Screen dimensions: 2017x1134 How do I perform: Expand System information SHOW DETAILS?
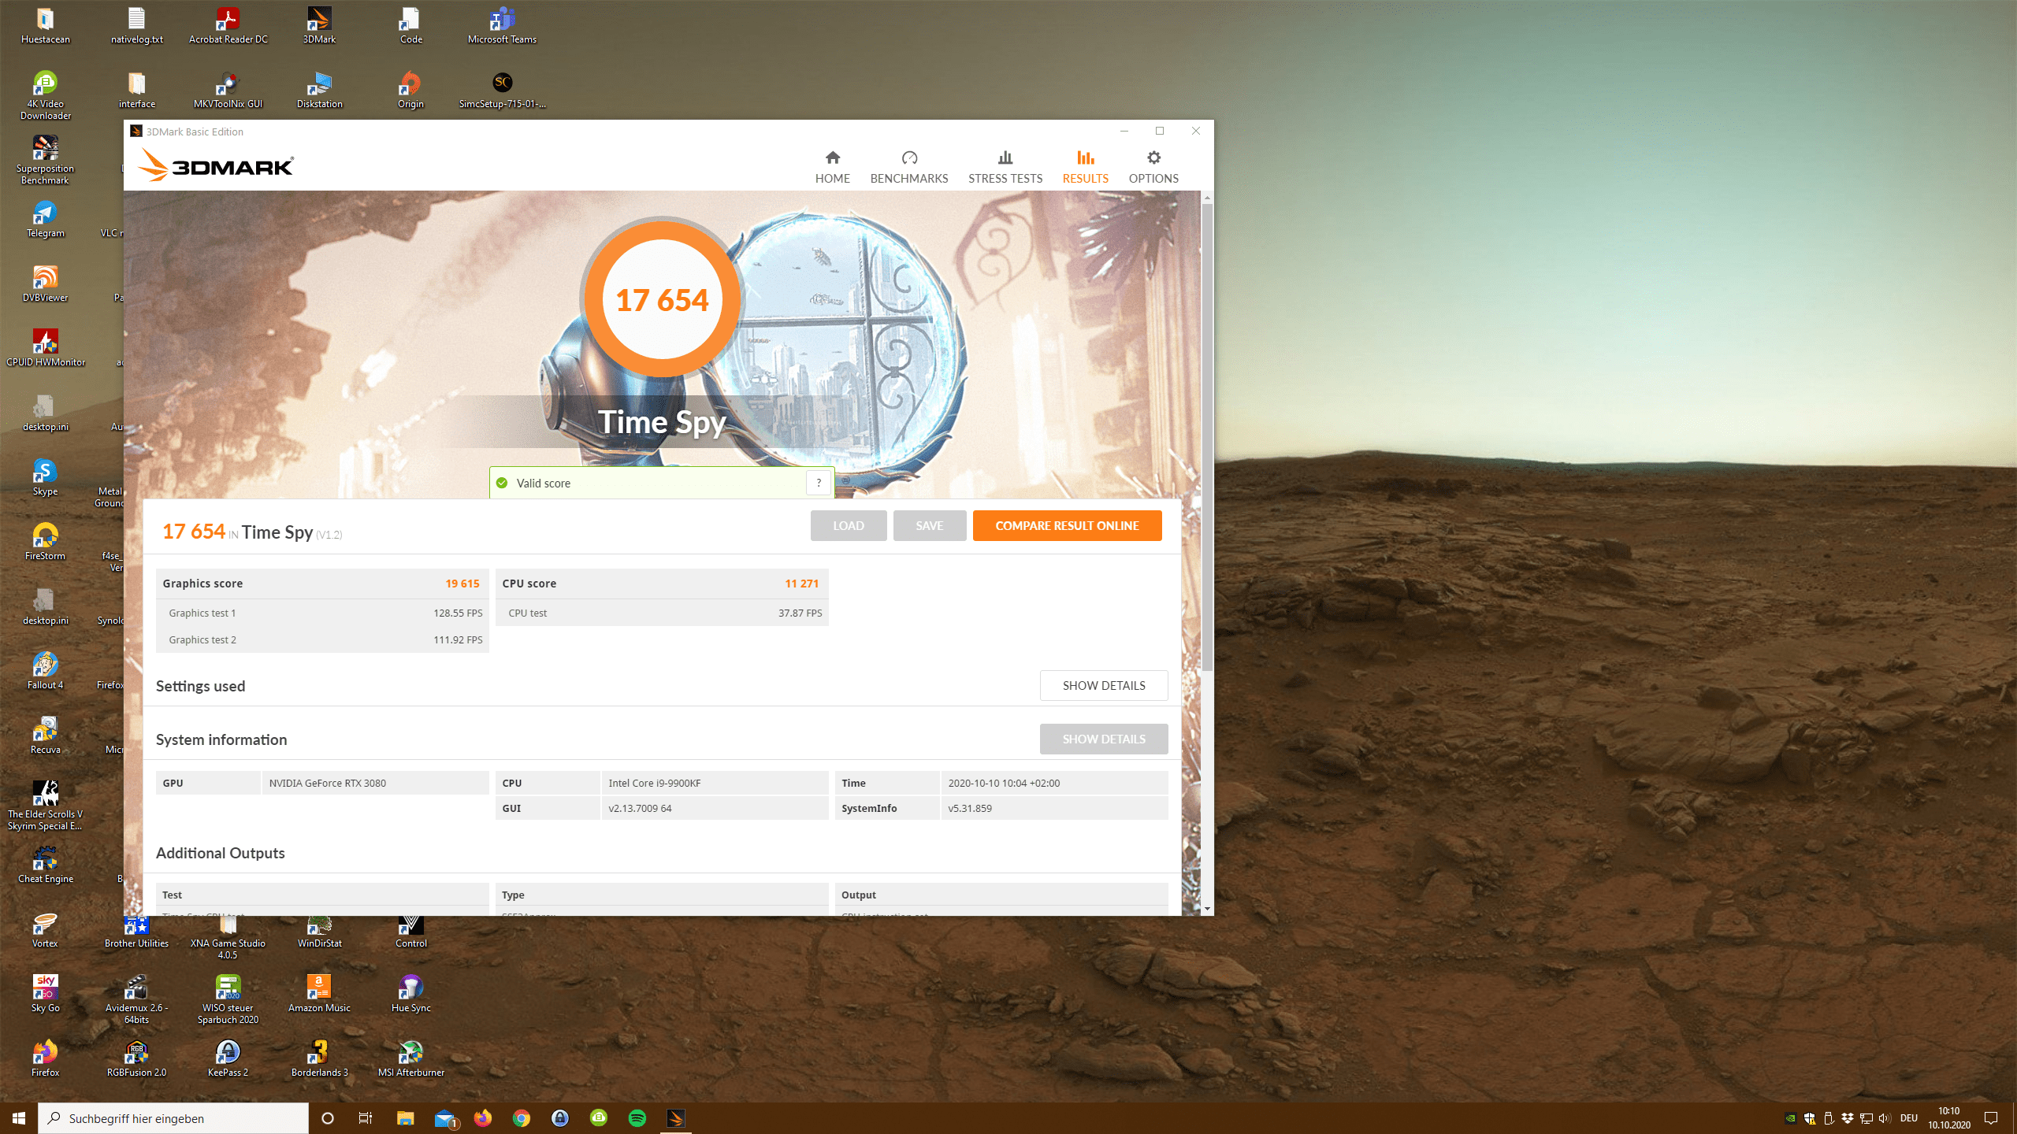point(1103,739)
